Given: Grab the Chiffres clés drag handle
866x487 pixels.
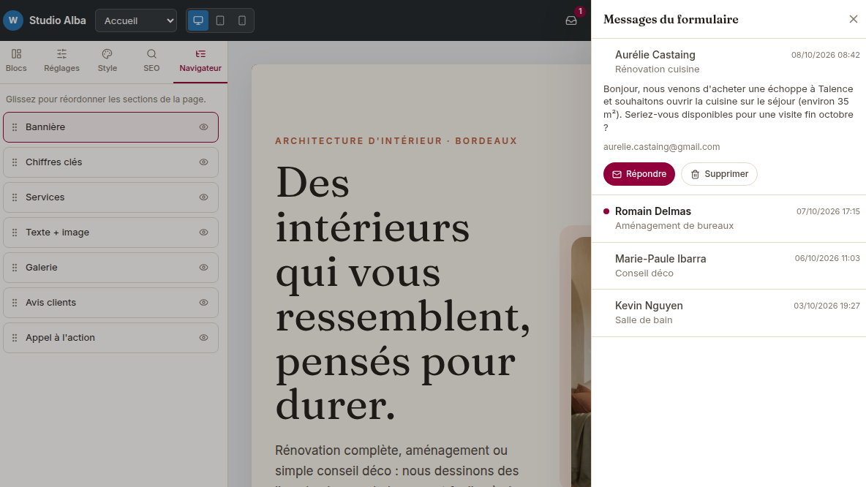Looking at the screenshot, I should tap(15, 162).
